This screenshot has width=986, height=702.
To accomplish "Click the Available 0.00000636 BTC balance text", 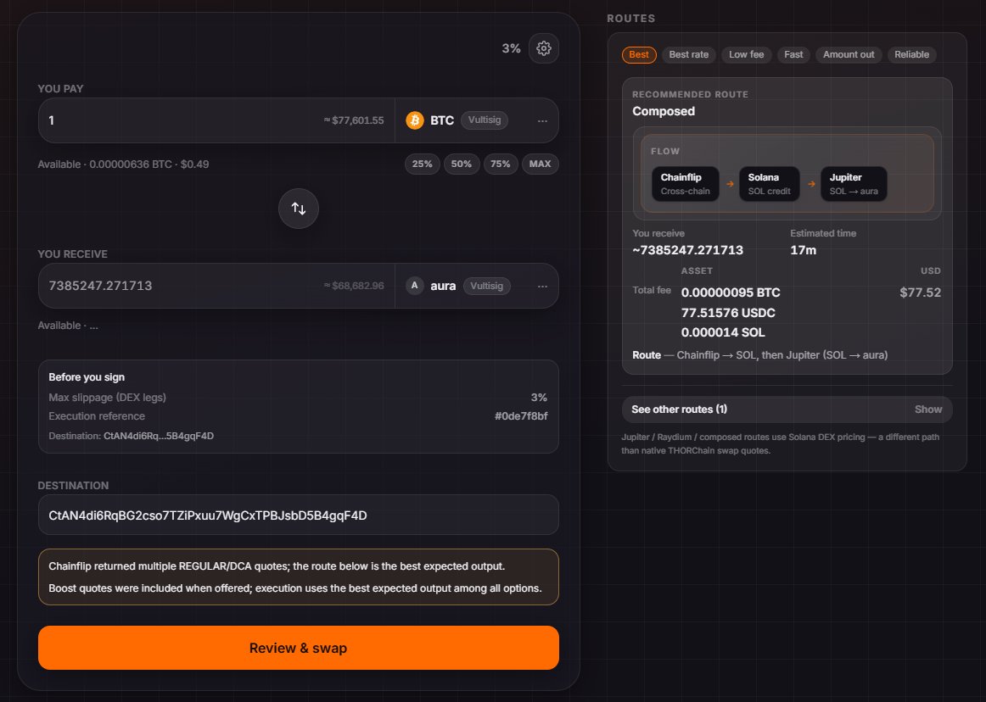I will [123, 164].
